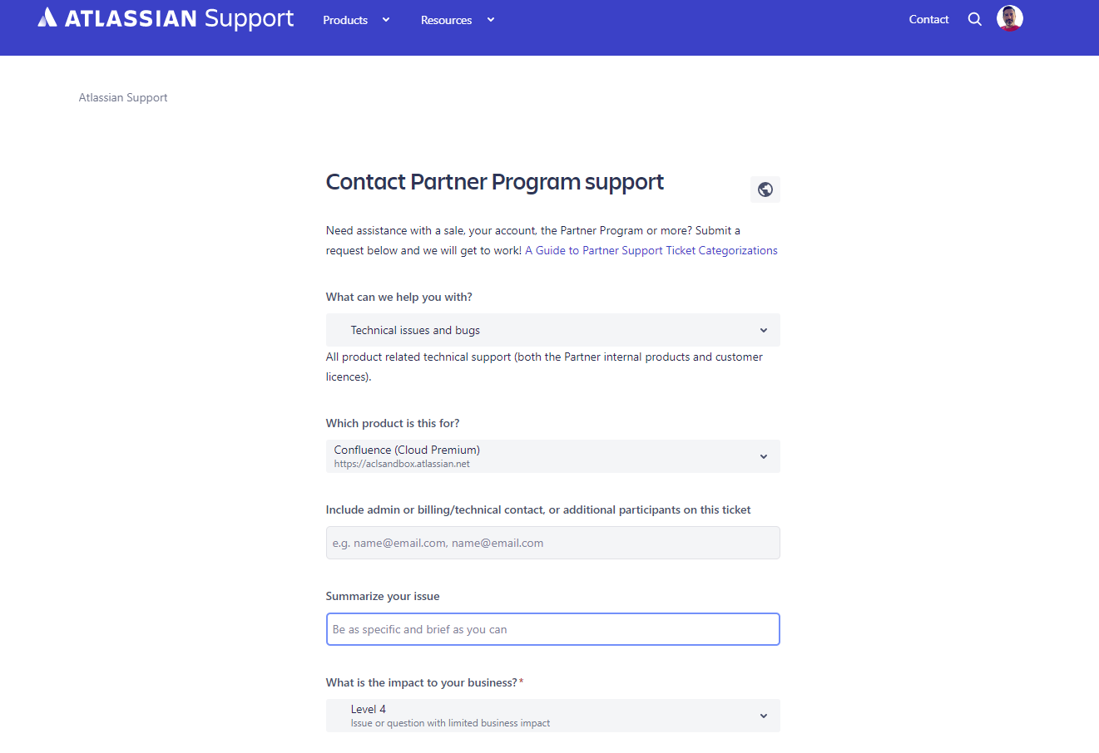Image resolution: width=1099 pixels, height=753 pixels.
Task: Click the Atlassian triangle logo icon
Action: pos(47,18)
